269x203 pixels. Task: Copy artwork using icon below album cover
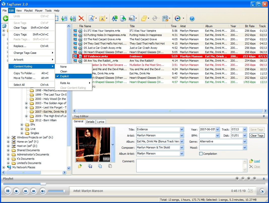(100, 166)
